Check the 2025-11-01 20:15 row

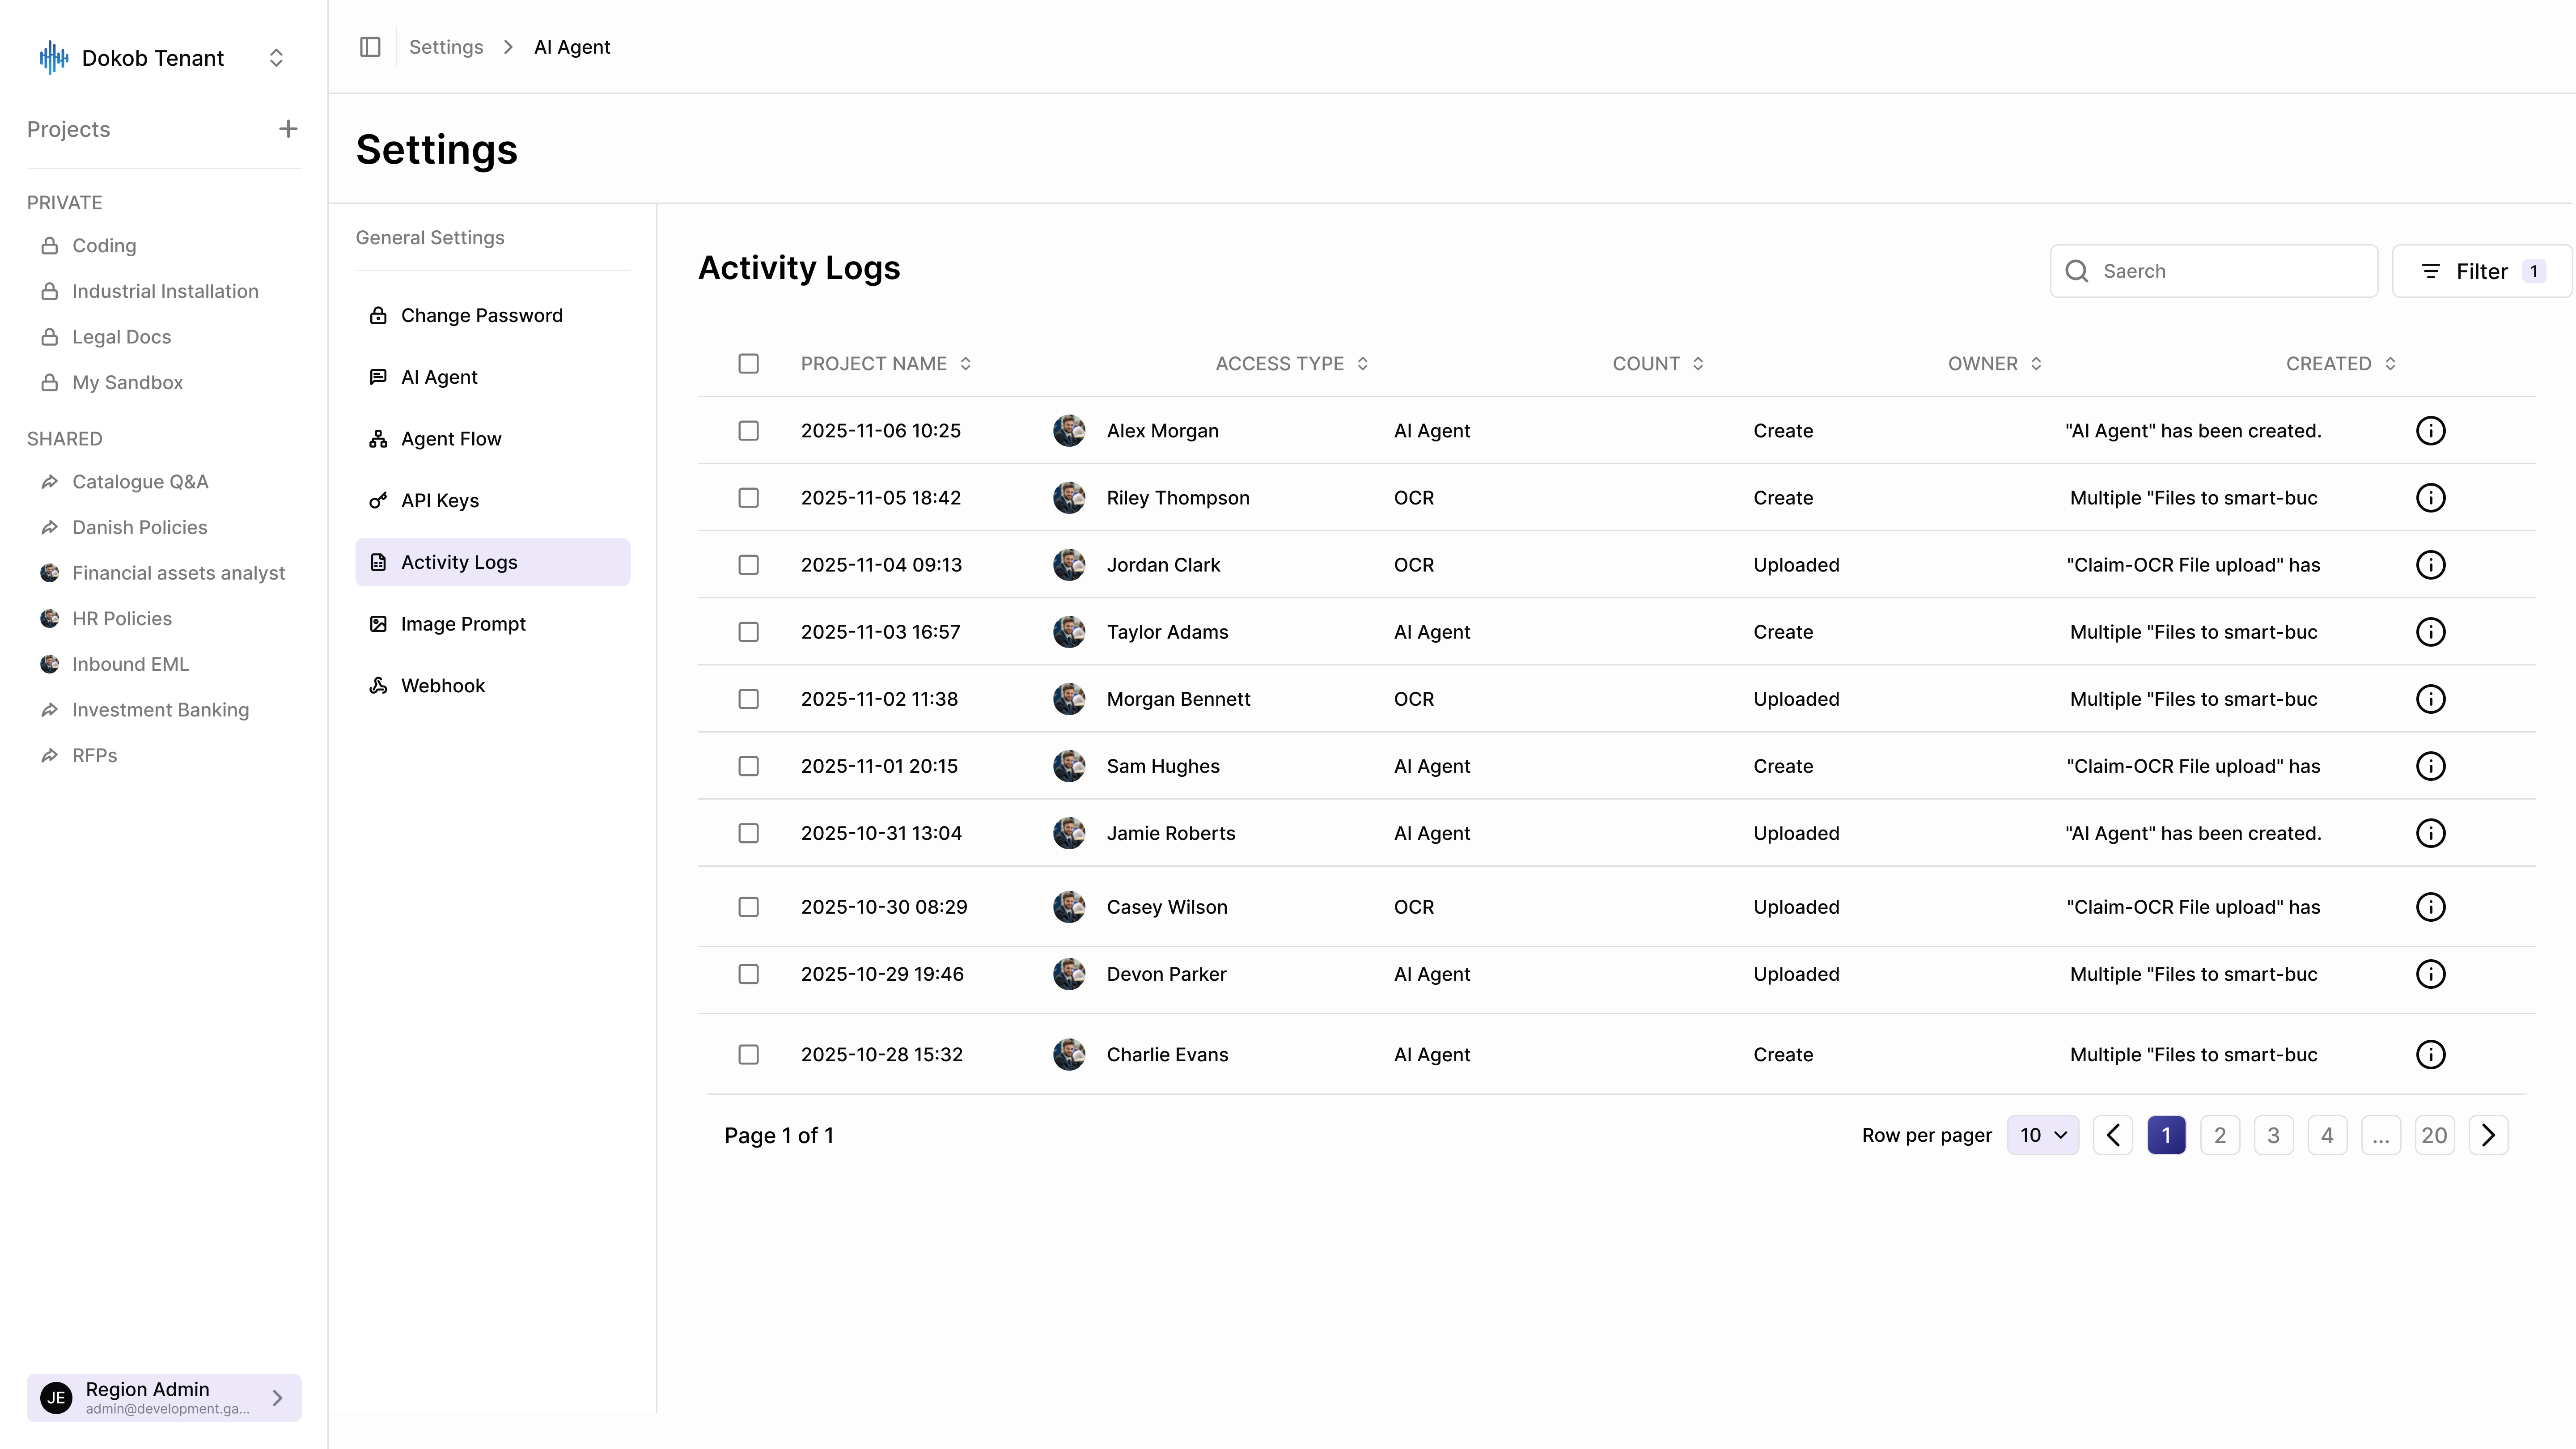[x=748, y=766]
